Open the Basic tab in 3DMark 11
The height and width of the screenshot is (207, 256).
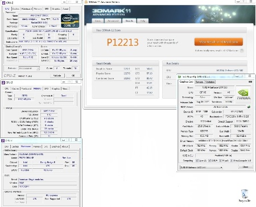[98, 21]
